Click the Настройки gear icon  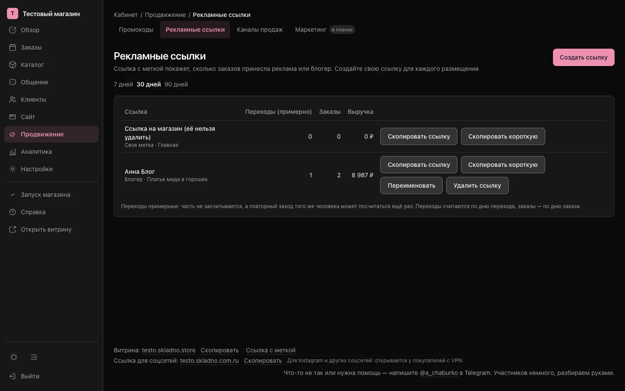click(x=13, y=169)
